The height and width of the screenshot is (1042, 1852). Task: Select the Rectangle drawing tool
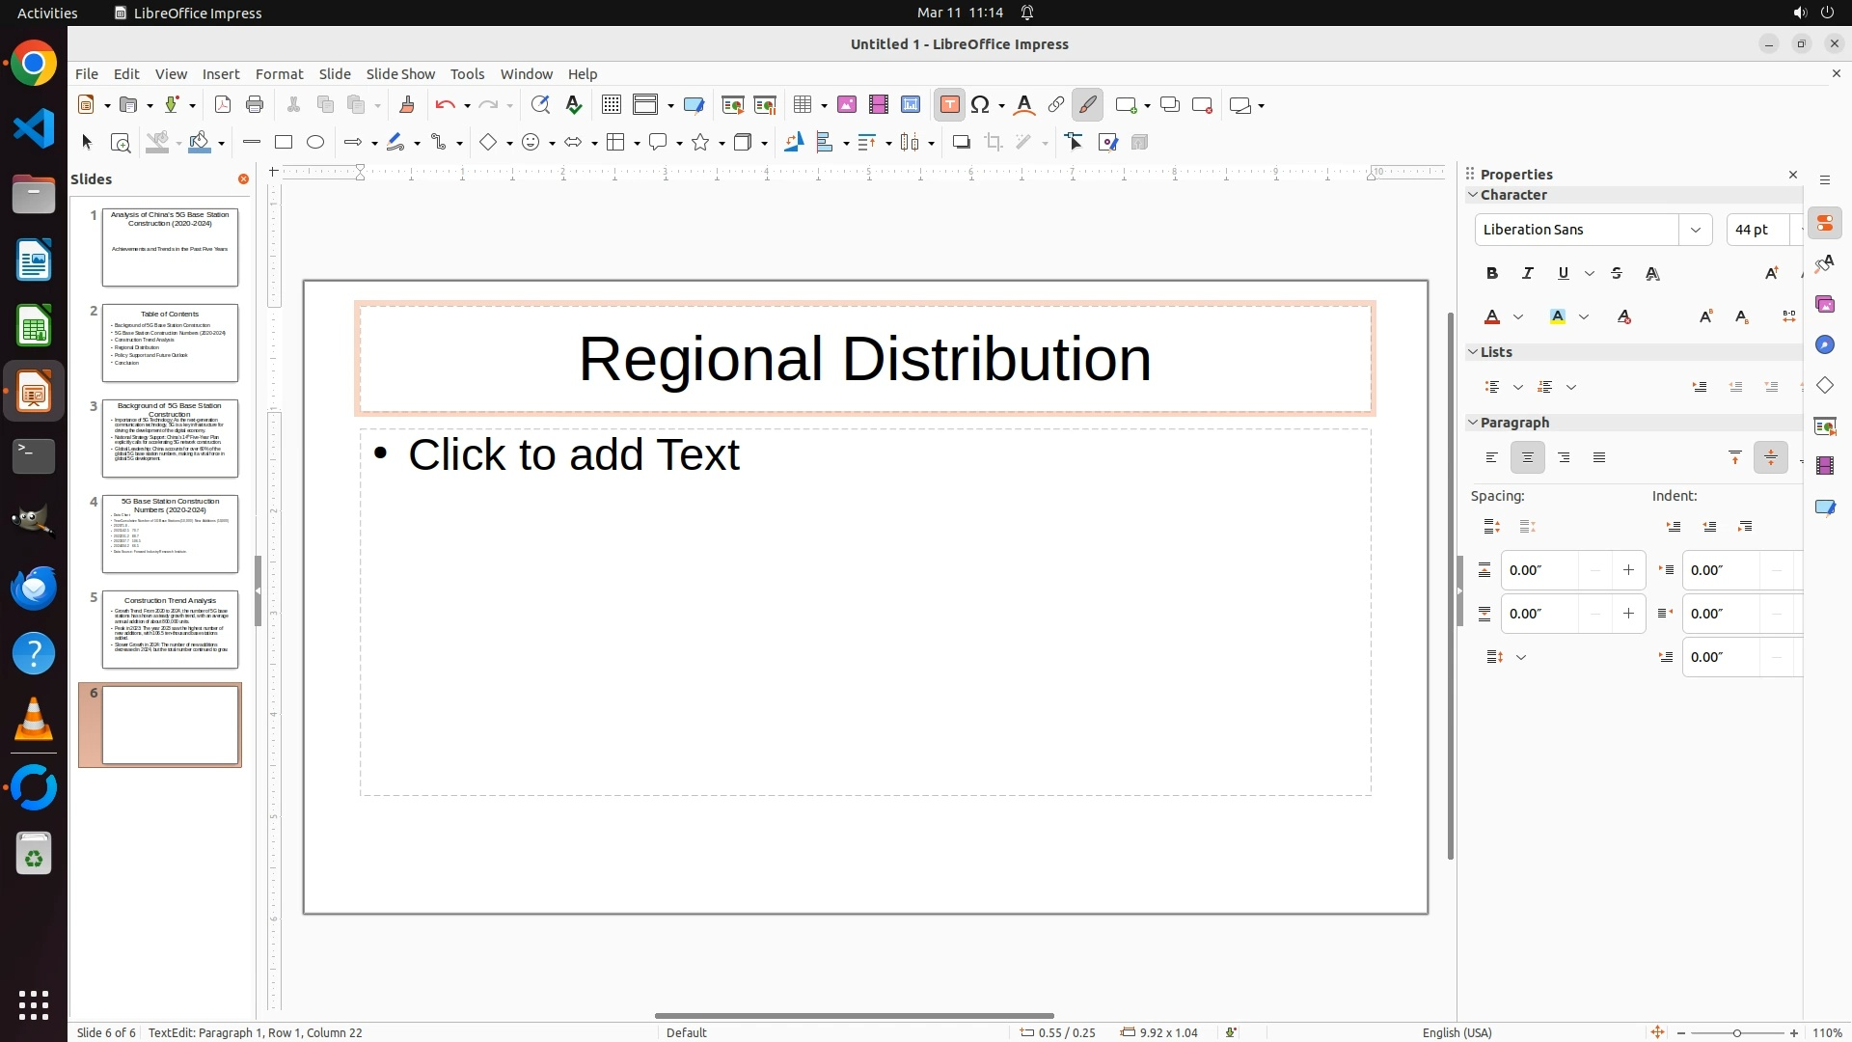click(284, 143)
